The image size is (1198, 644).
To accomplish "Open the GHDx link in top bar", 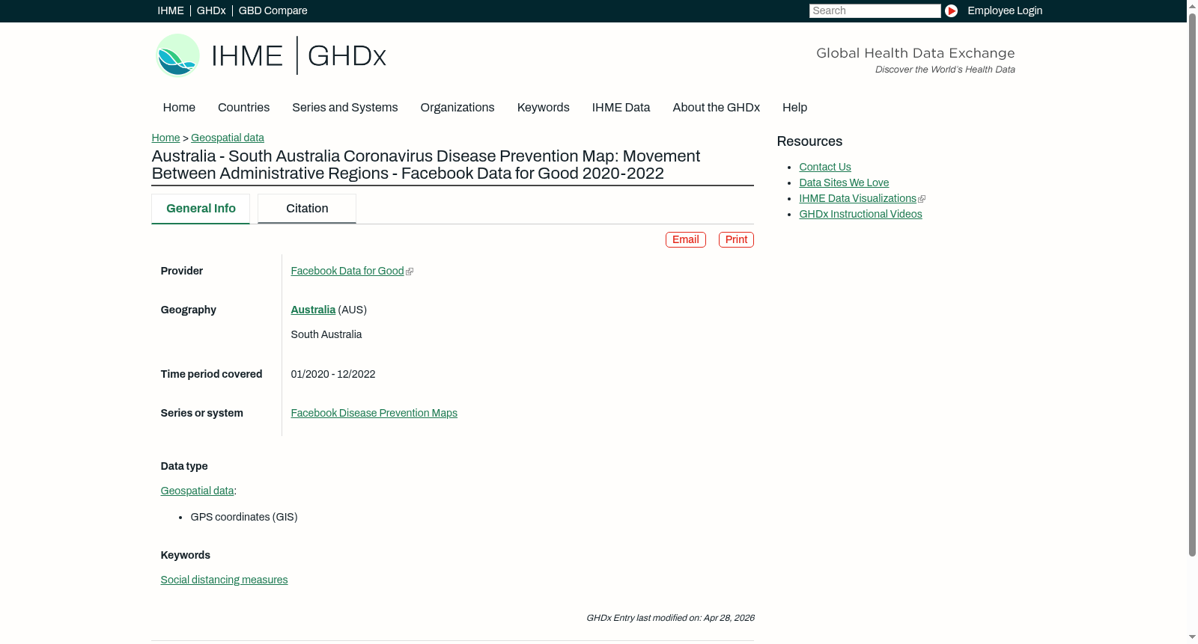I will tap(211, 10).
